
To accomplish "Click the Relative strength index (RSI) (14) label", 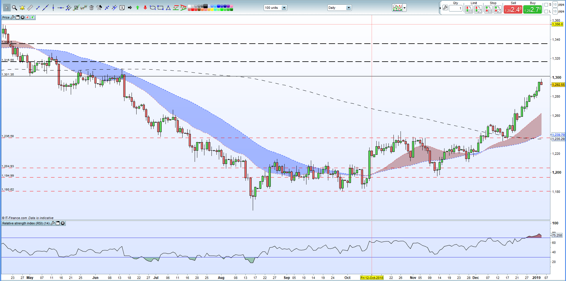I will coord(26,223).
